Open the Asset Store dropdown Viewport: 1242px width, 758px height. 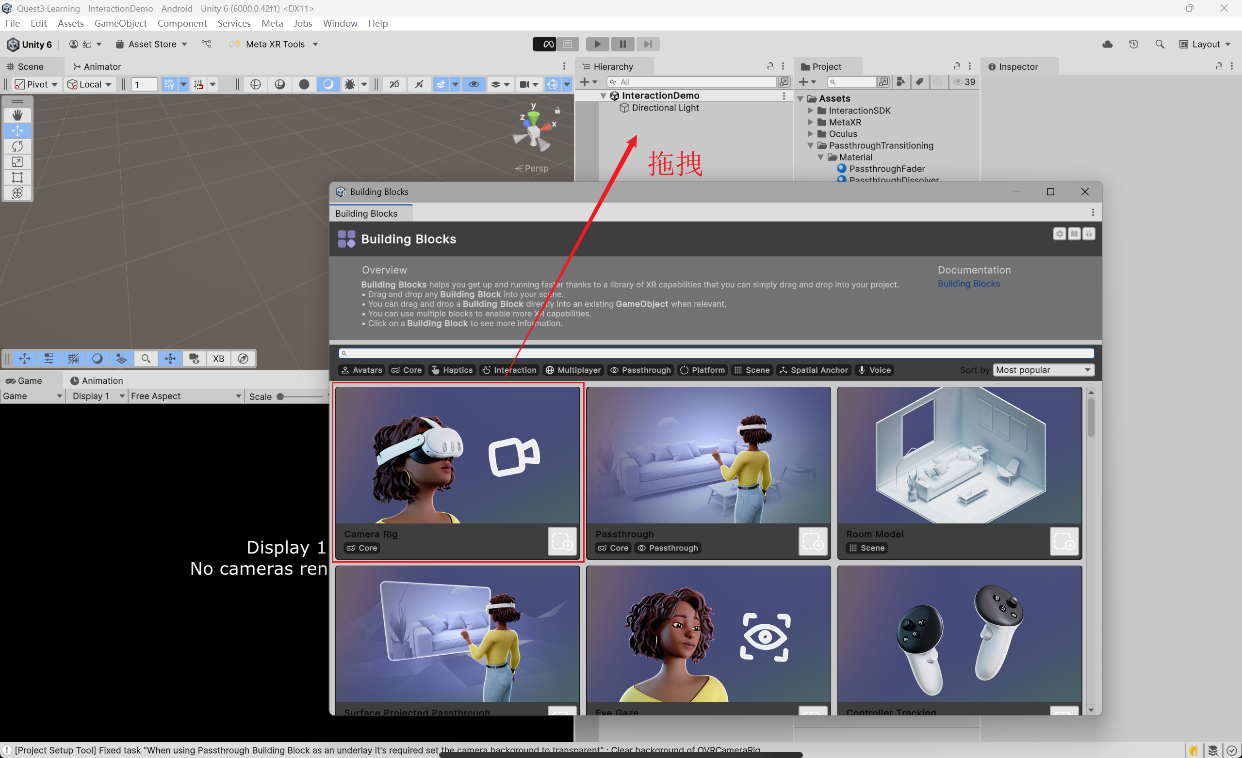coord(151,44)
